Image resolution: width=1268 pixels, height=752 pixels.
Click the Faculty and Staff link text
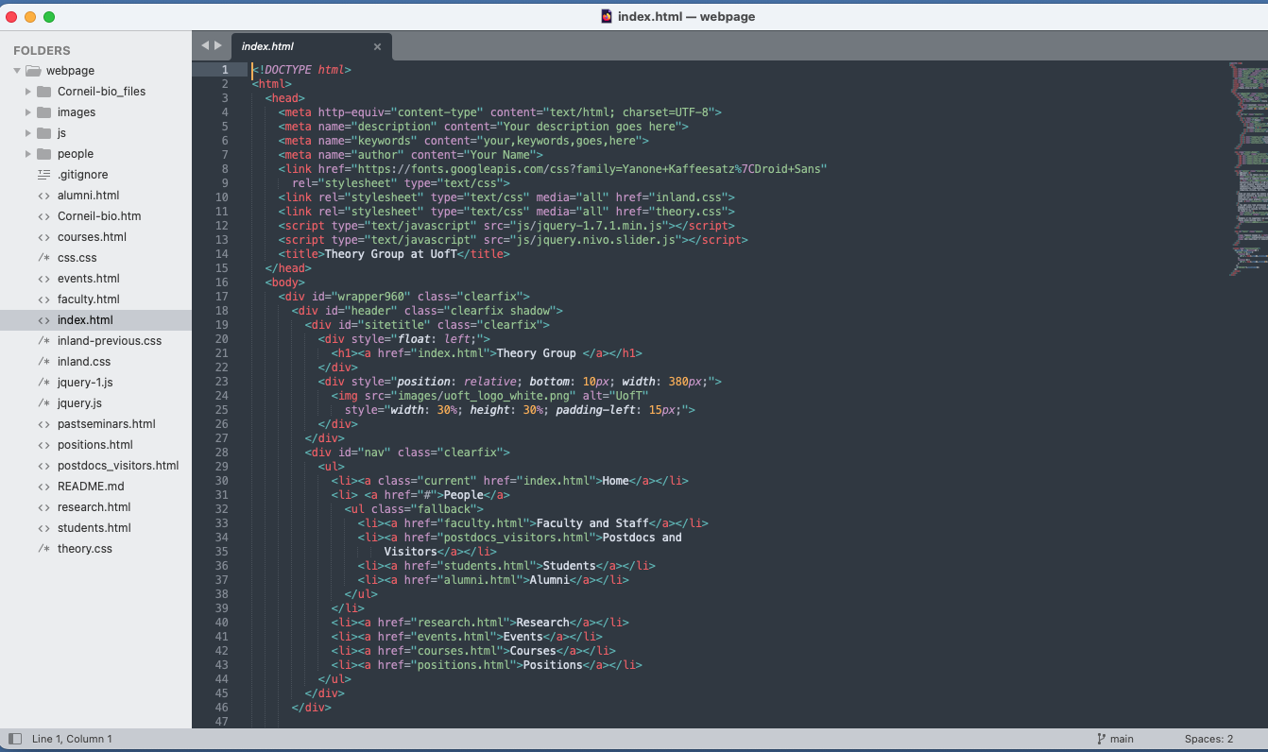point(592,523)
